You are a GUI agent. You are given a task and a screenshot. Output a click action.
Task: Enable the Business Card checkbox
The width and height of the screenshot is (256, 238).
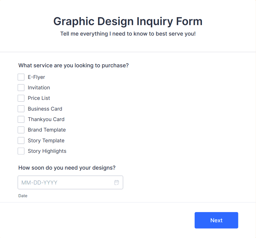coord(21,109)
